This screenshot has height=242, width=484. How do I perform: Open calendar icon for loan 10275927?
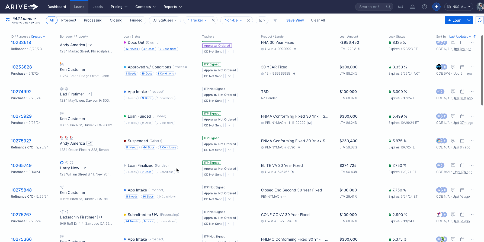(x=462, y=141)
